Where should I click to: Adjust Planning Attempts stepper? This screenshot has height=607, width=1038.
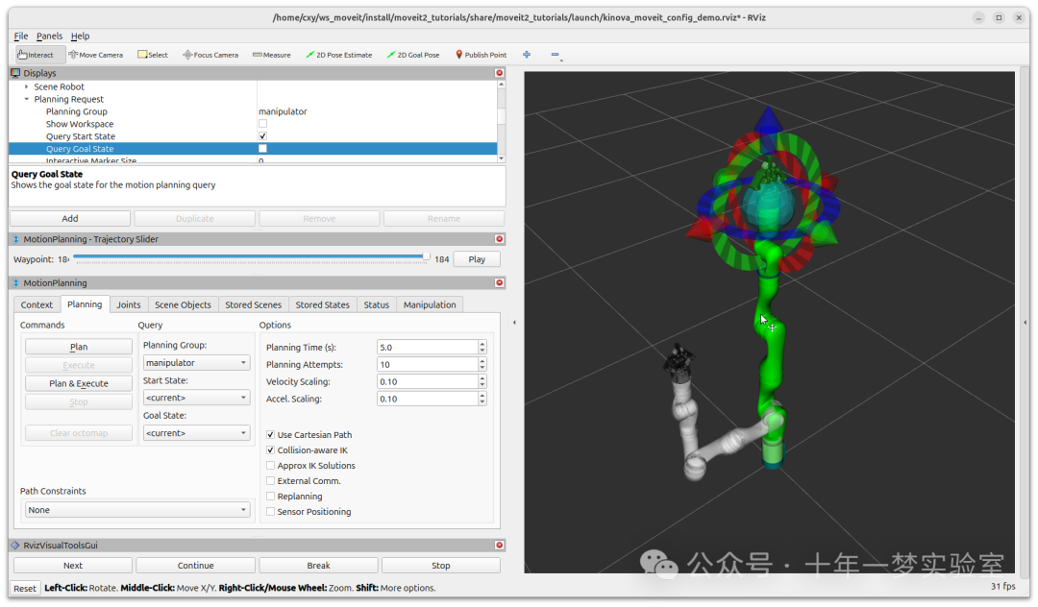point(482,364)
